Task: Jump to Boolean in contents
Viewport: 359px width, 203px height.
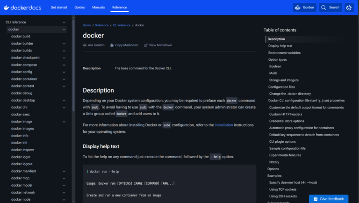Action: pyautogui.click(x=275, y=66)
